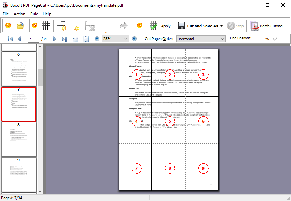
Task: Fit page to width
Action: point(75,39)
